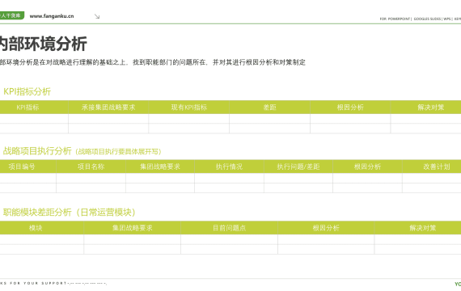Open the www.fanganku.cn link
The width and height of the screenshot is (461, 291).
pyautogui.click(x=52, y=16)
